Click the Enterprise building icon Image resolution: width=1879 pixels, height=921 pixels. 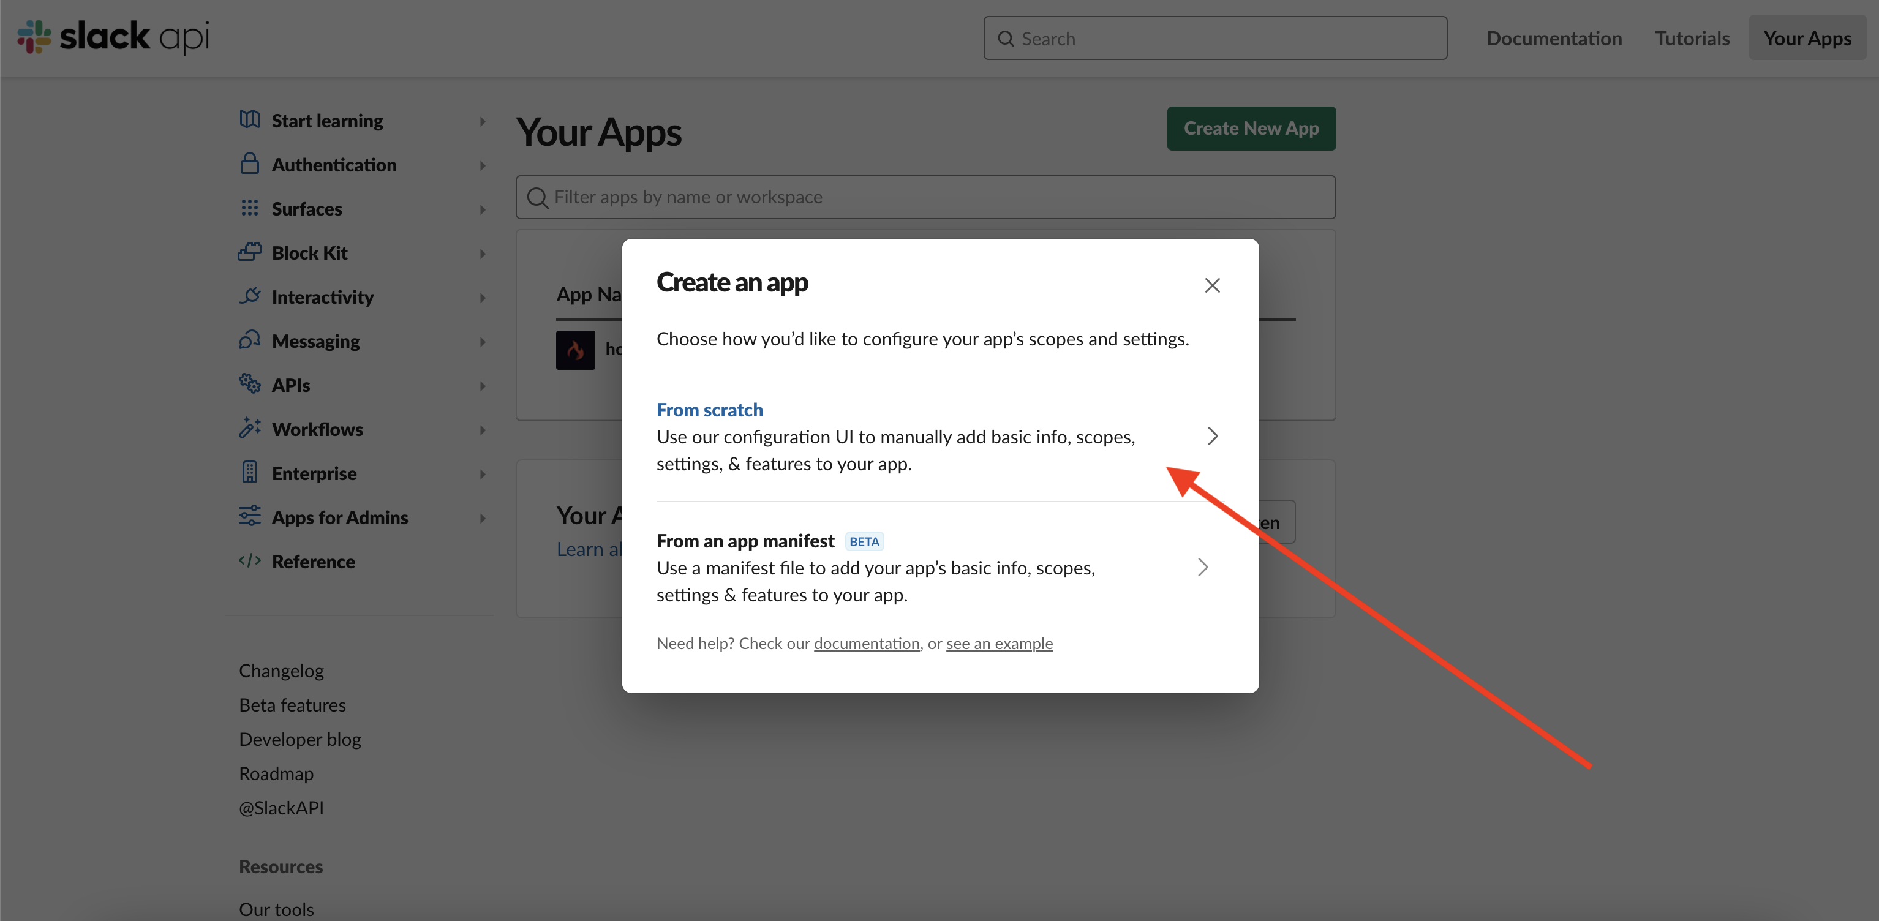pos(249,473)
